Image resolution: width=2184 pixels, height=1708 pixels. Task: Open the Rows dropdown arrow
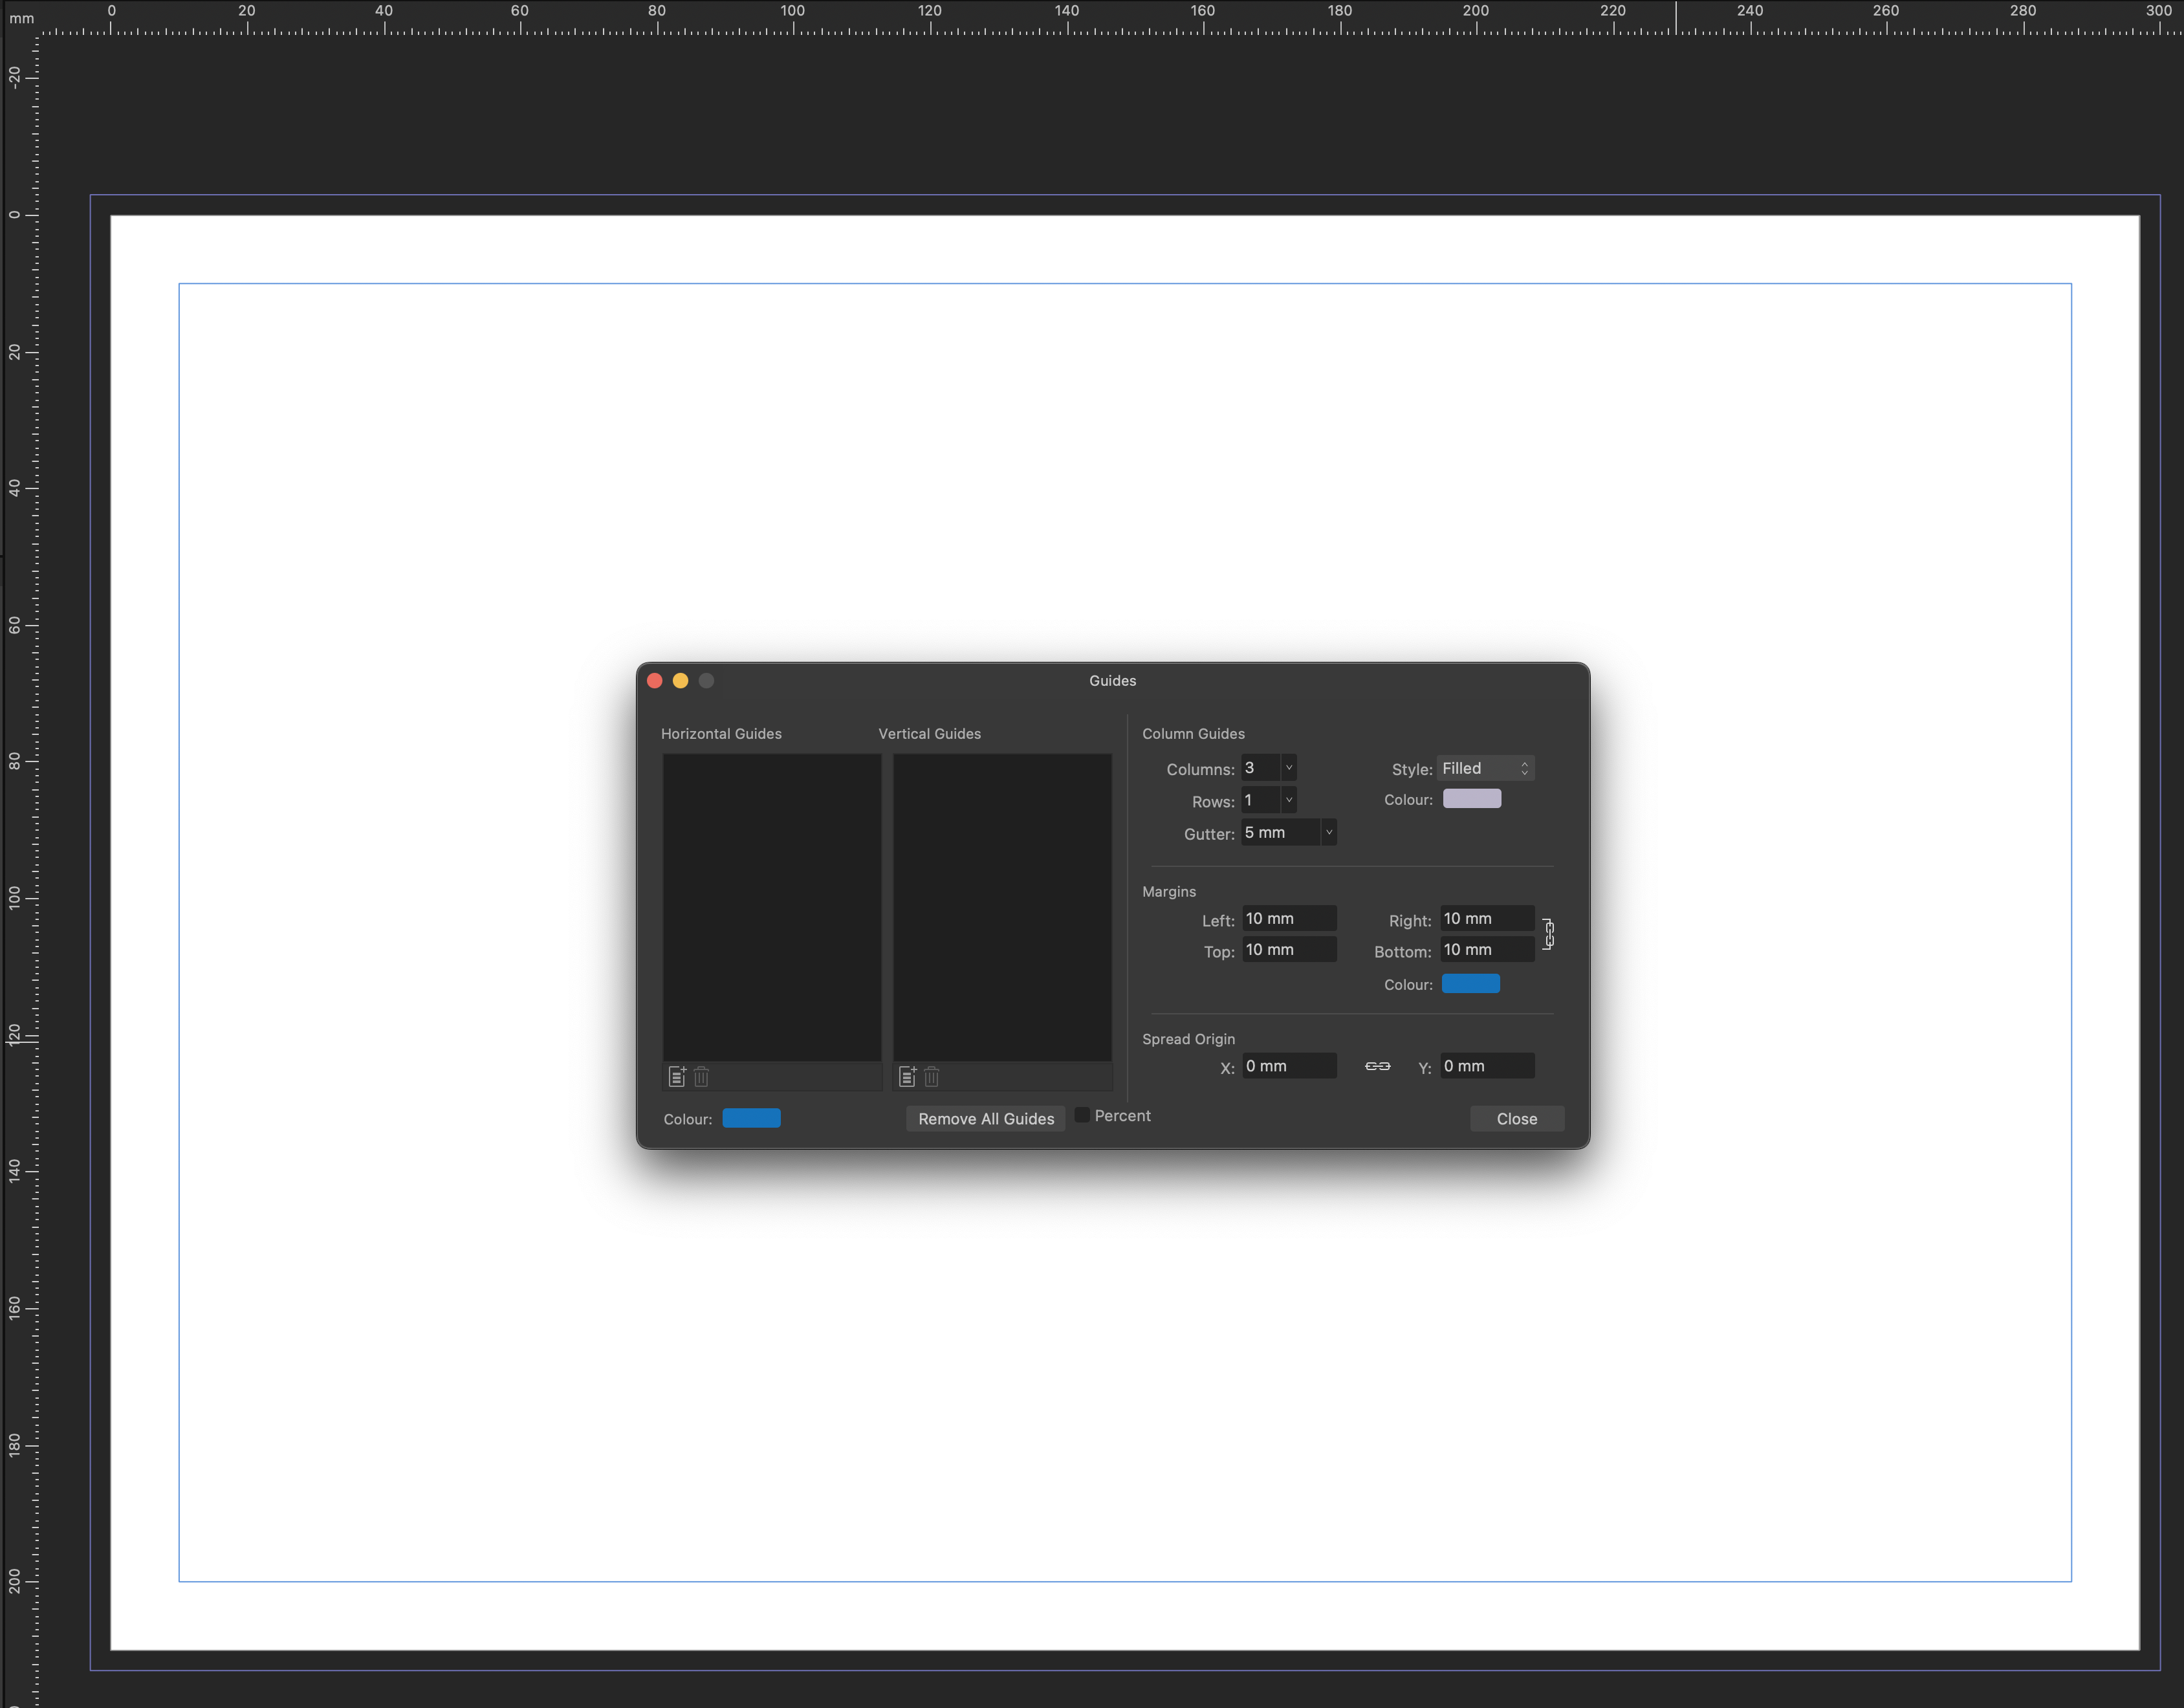pyautogui.click(x=1289, y=800)
